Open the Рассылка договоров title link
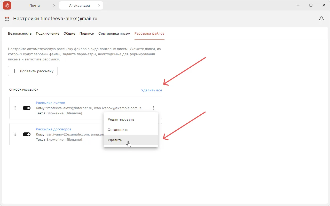 53,129
